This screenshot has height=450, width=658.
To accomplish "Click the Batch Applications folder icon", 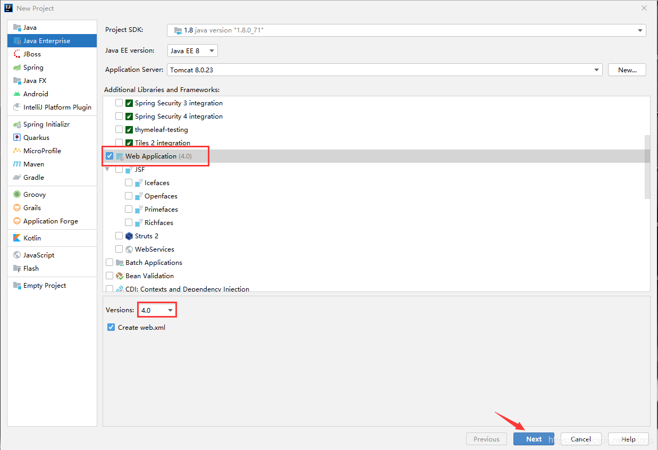I will (x=120, y=262).
